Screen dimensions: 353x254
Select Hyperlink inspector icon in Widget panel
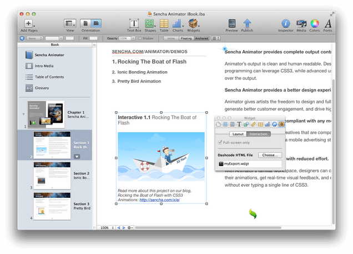click(x=274, y=124)
